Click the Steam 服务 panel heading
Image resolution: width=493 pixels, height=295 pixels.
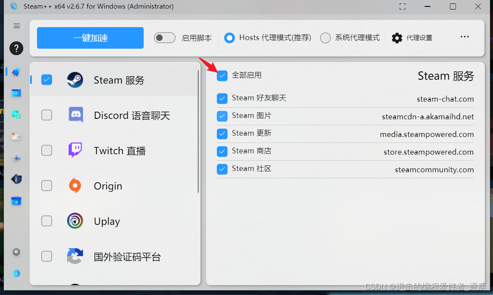[x=446, y=76]
